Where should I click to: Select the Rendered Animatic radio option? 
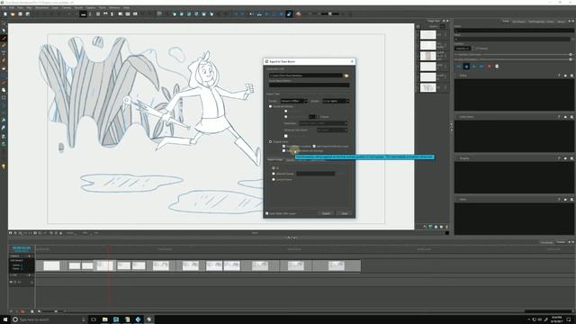(x=270, y=106)
